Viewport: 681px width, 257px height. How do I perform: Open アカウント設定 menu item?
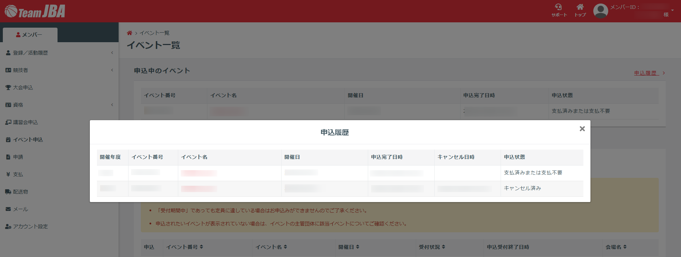(x=30, y=227)
